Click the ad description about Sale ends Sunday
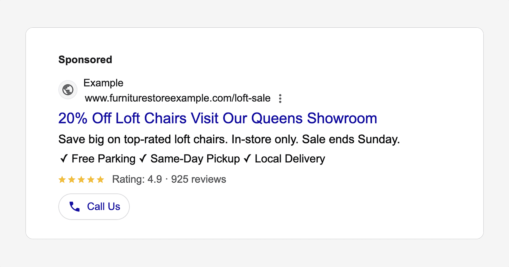 (x=229, y=139)
